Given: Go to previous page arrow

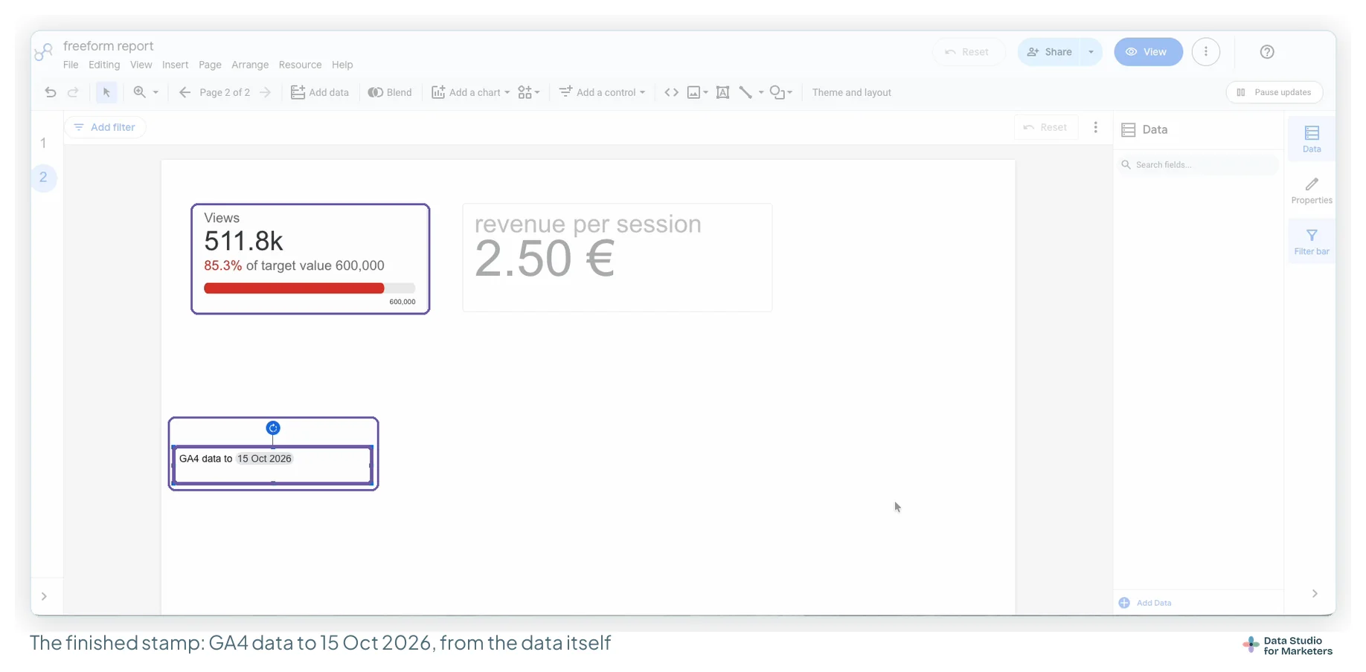Looking at the screenshot, I should coord(185,92).
